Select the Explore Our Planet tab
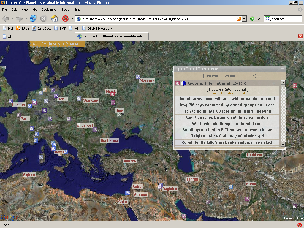Viewport: 304px width, 228px height. (x=112, y=36)
